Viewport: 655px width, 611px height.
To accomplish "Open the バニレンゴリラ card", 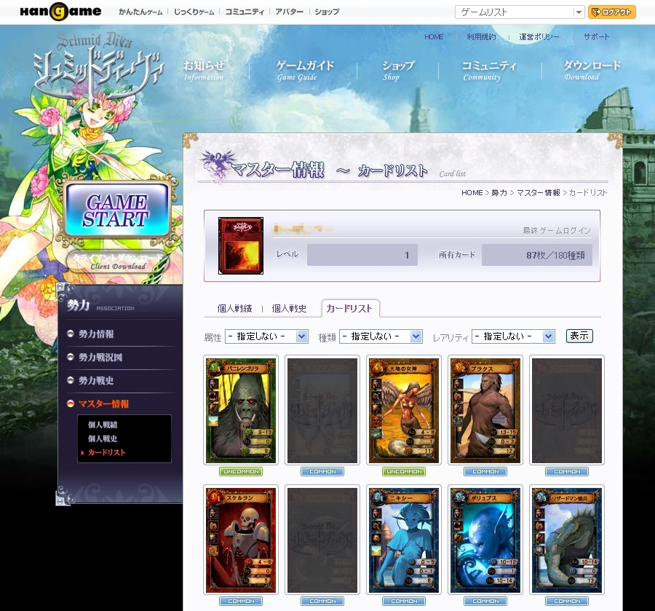I will [241, 410].
